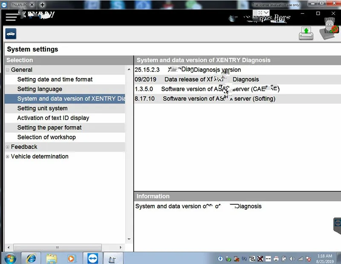Click the 09/2019 data release value
341x264 pixels.
145,79
